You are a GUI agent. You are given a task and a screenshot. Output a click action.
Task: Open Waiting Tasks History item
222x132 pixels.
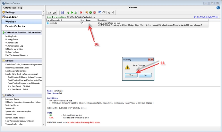14,124
